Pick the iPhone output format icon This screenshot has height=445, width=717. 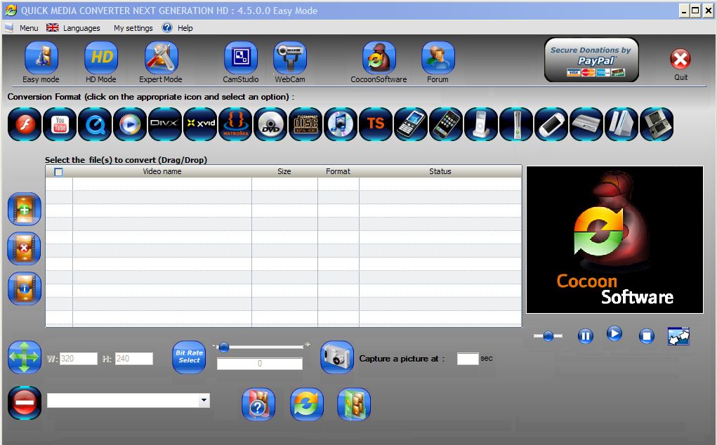pos(446,124)
